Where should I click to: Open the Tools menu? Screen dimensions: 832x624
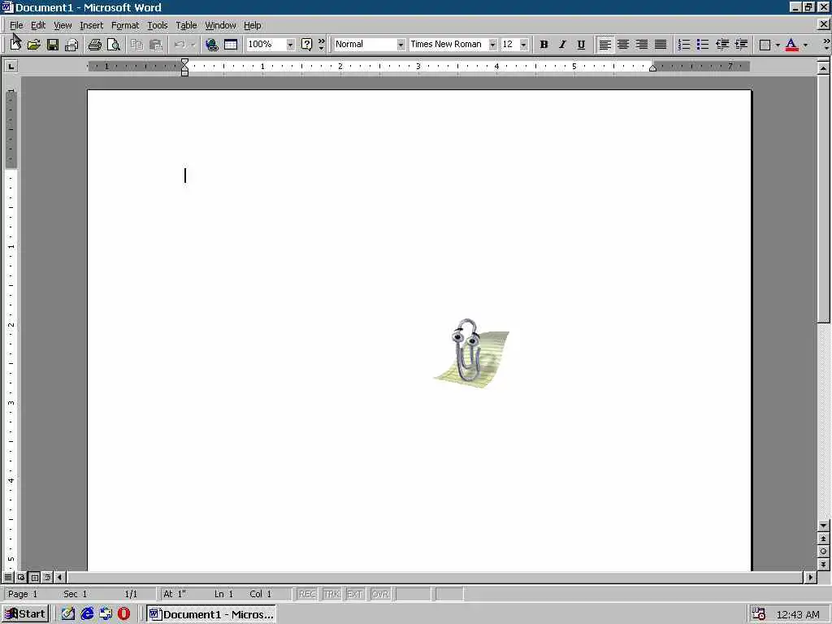pos(158,25)
